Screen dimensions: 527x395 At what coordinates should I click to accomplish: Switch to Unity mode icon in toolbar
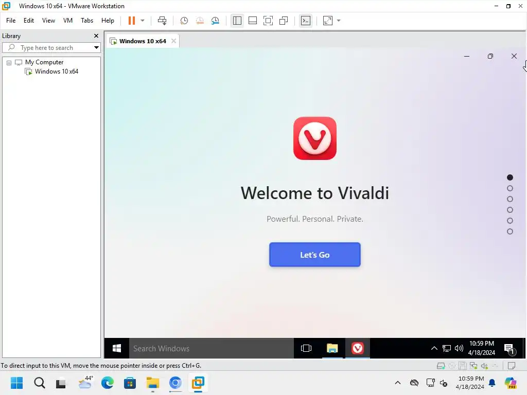click(284, 21)
